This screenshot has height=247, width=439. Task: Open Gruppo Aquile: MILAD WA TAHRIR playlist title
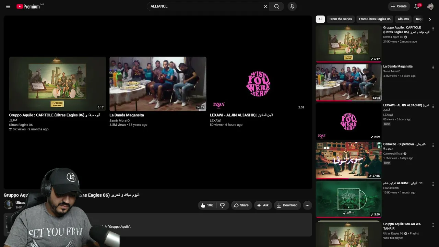point(402,226)
